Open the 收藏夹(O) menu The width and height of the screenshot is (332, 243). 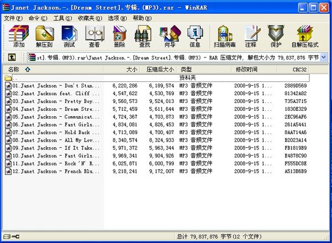coord(90,18)
